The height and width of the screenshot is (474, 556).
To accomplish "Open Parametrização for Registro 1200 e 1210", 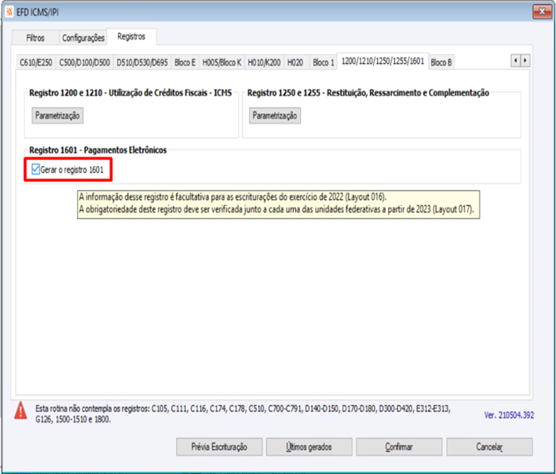I will 57,115.
